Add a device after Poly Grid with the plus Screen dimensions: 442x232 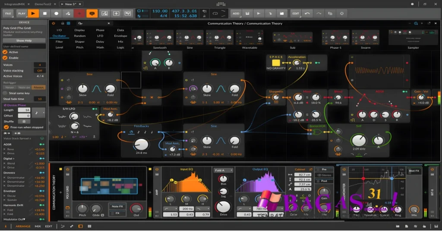[x=150, y=193]
